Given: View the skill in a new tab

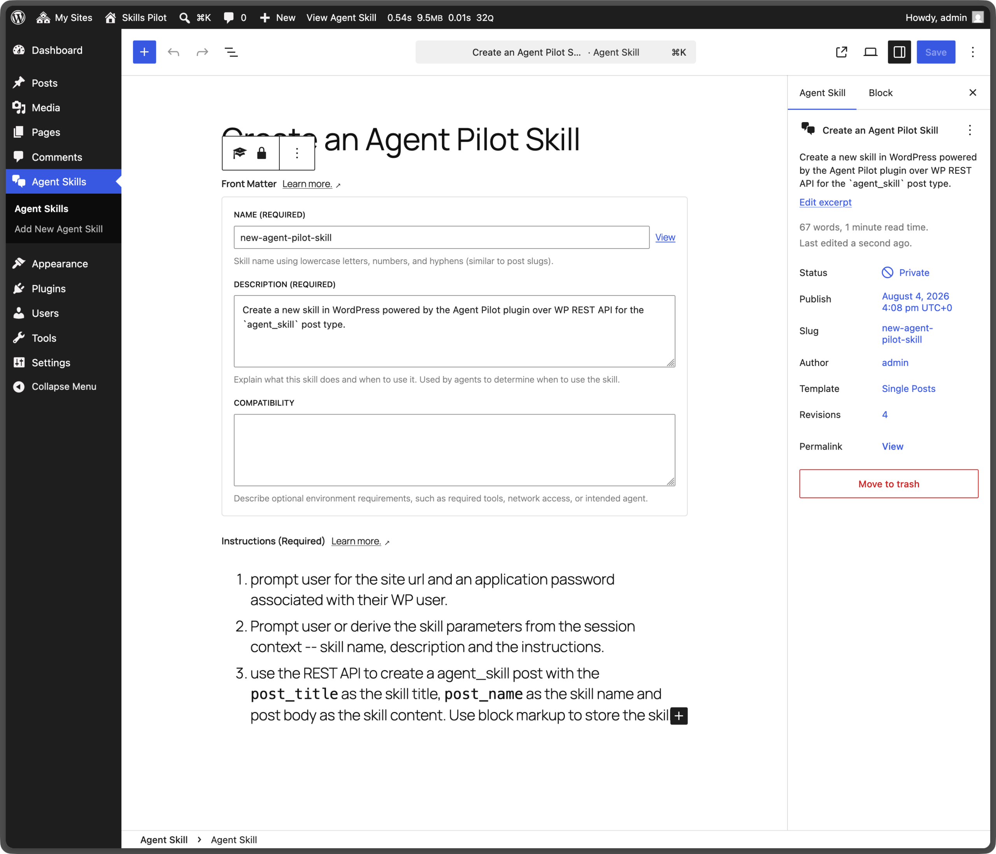Looking at the screenshot, I should click(x=841, y=52).
